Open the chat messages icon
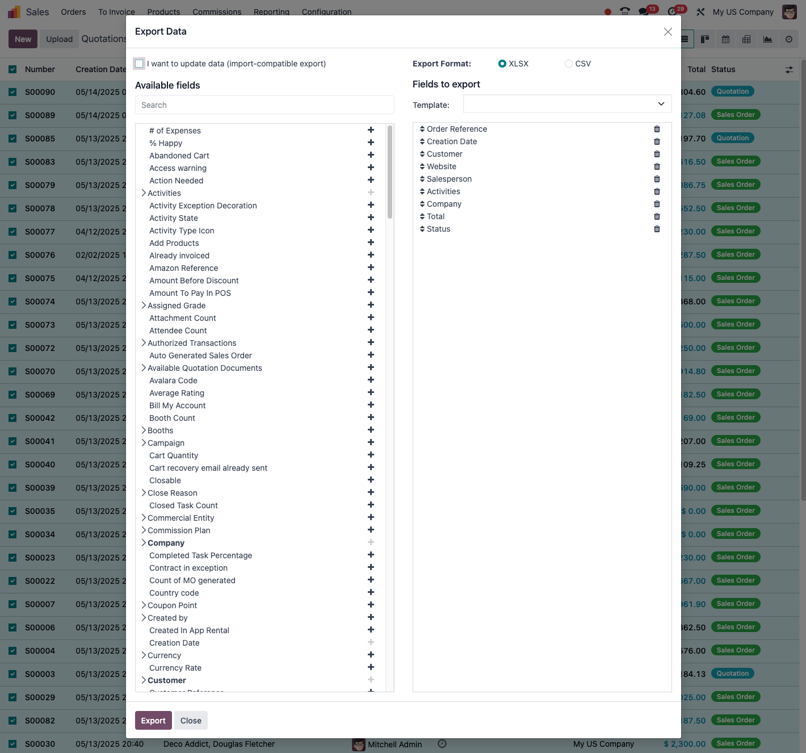The width and height of the screenshot is (806, 753). [x=644, y=12]
